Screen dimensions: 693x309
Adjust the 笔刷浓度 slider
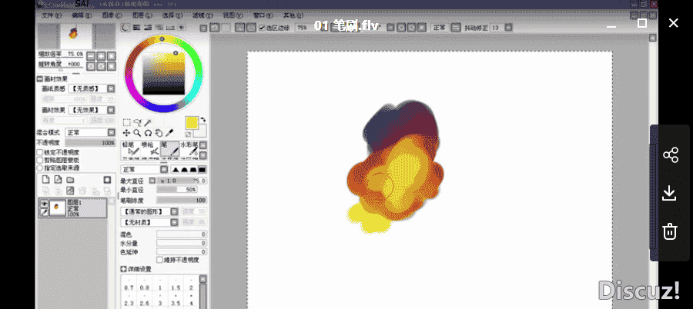pyautogui.click(x=182, y=201)
